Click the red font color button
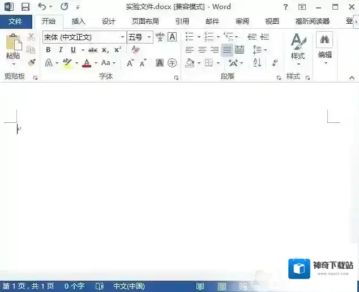 [87, 63]
